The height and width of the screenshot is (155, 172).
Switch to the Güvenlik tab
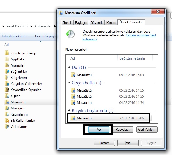[97, 23]
